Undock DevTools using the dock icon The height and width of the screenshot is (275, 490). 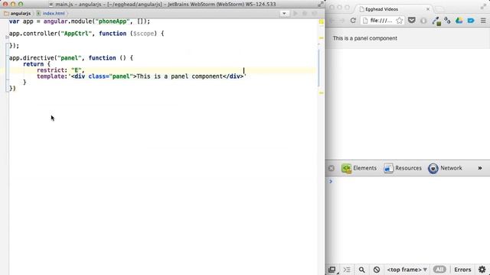332,270
